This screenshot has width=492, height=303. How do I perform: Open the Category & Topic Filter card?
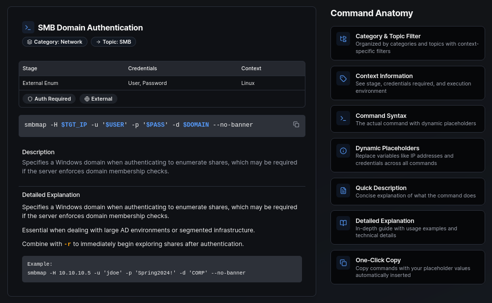coord(408,43)
